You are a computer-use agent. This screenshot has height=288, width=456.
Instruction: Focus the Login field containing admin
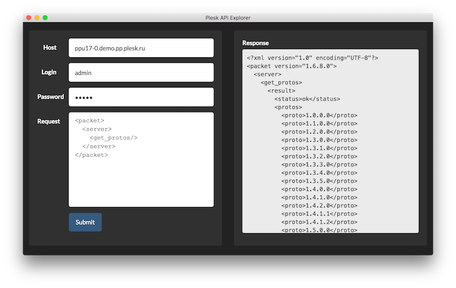[141, 73]
